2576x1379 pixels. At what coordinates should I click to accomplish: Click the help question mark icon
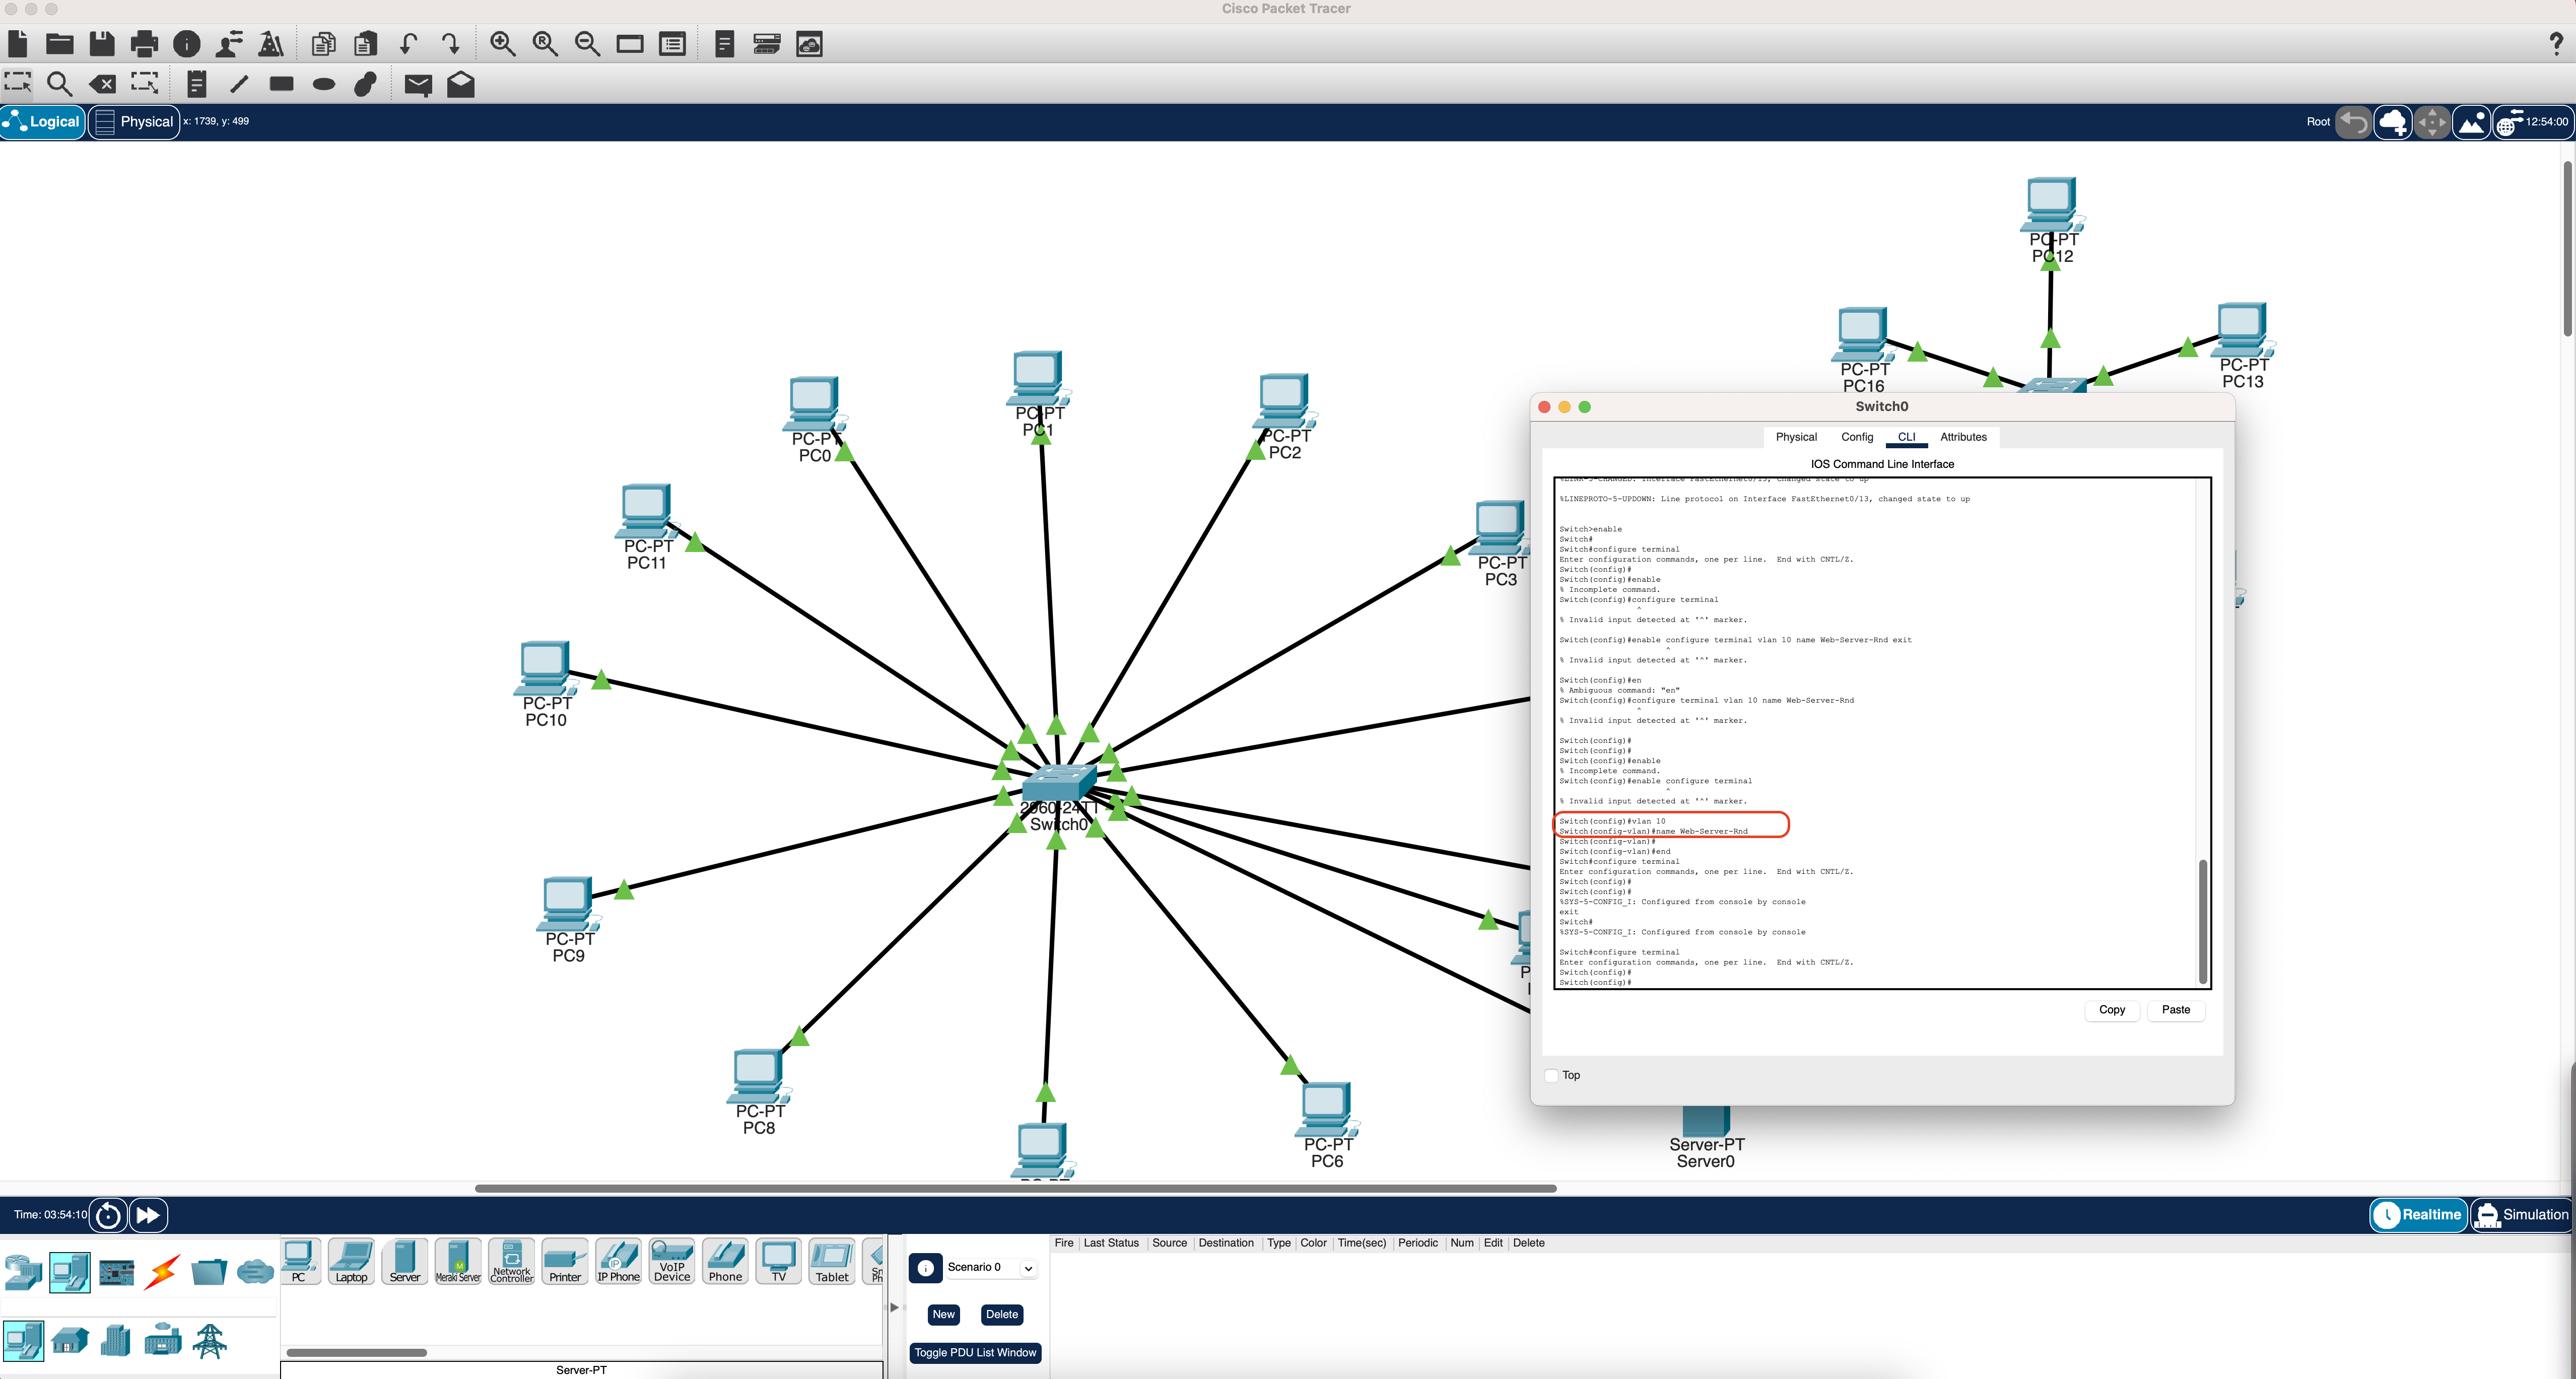click(x=2556, y=44)
